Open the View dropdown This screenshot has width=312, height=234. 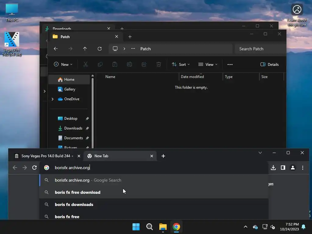point(208,65)
